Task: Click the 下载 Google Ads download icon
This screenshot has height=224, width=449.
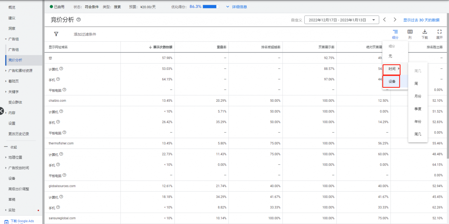Action: point(6,221)
